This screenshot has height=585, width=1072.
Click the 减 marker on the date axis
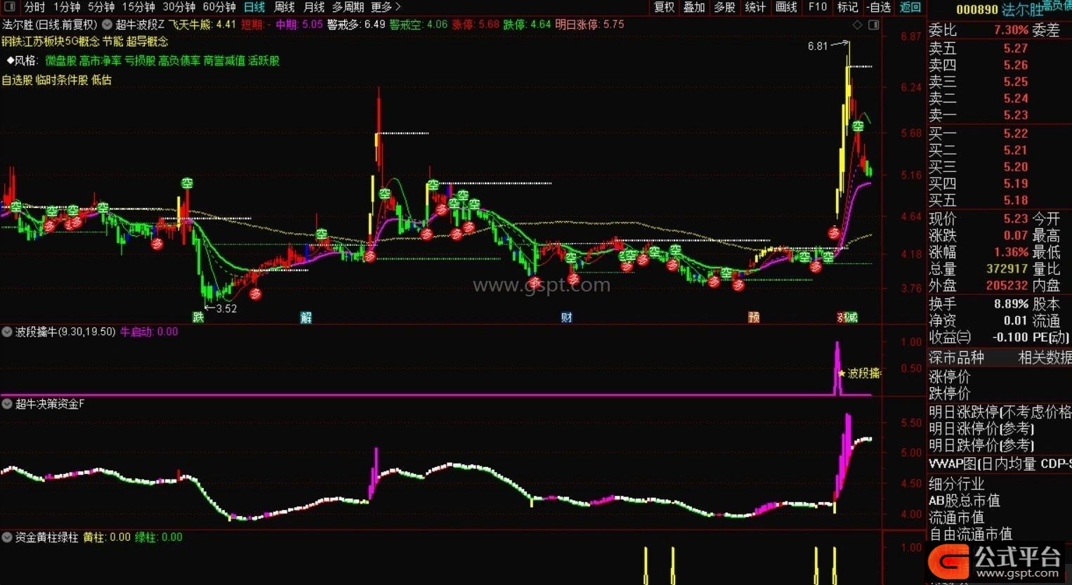coord(851,317)
